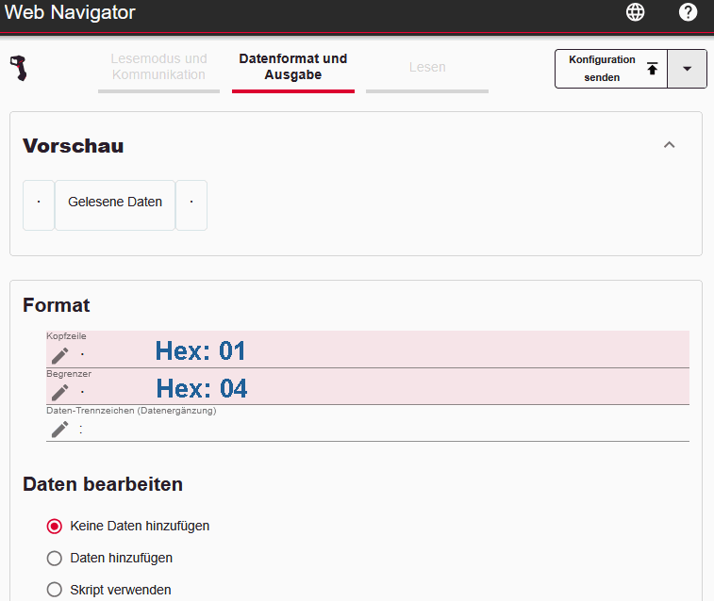Open the Datenformat und Ausgabe tab
The width and height of the screenshot is (714, 601).
pyautogui.click(x=292, y=67)
